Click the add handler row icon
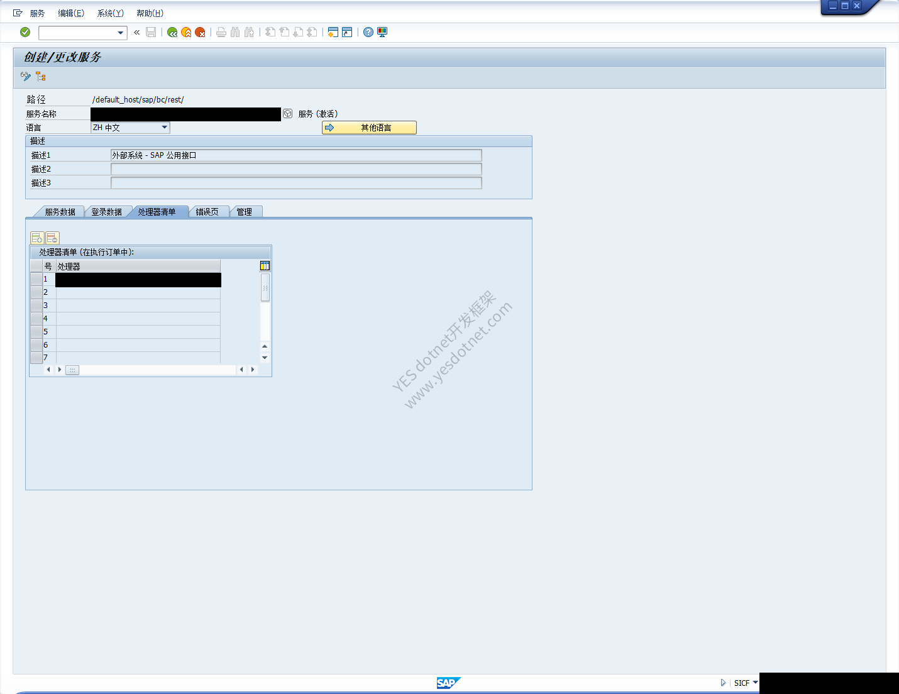899x694 pixels. (37, 238)
